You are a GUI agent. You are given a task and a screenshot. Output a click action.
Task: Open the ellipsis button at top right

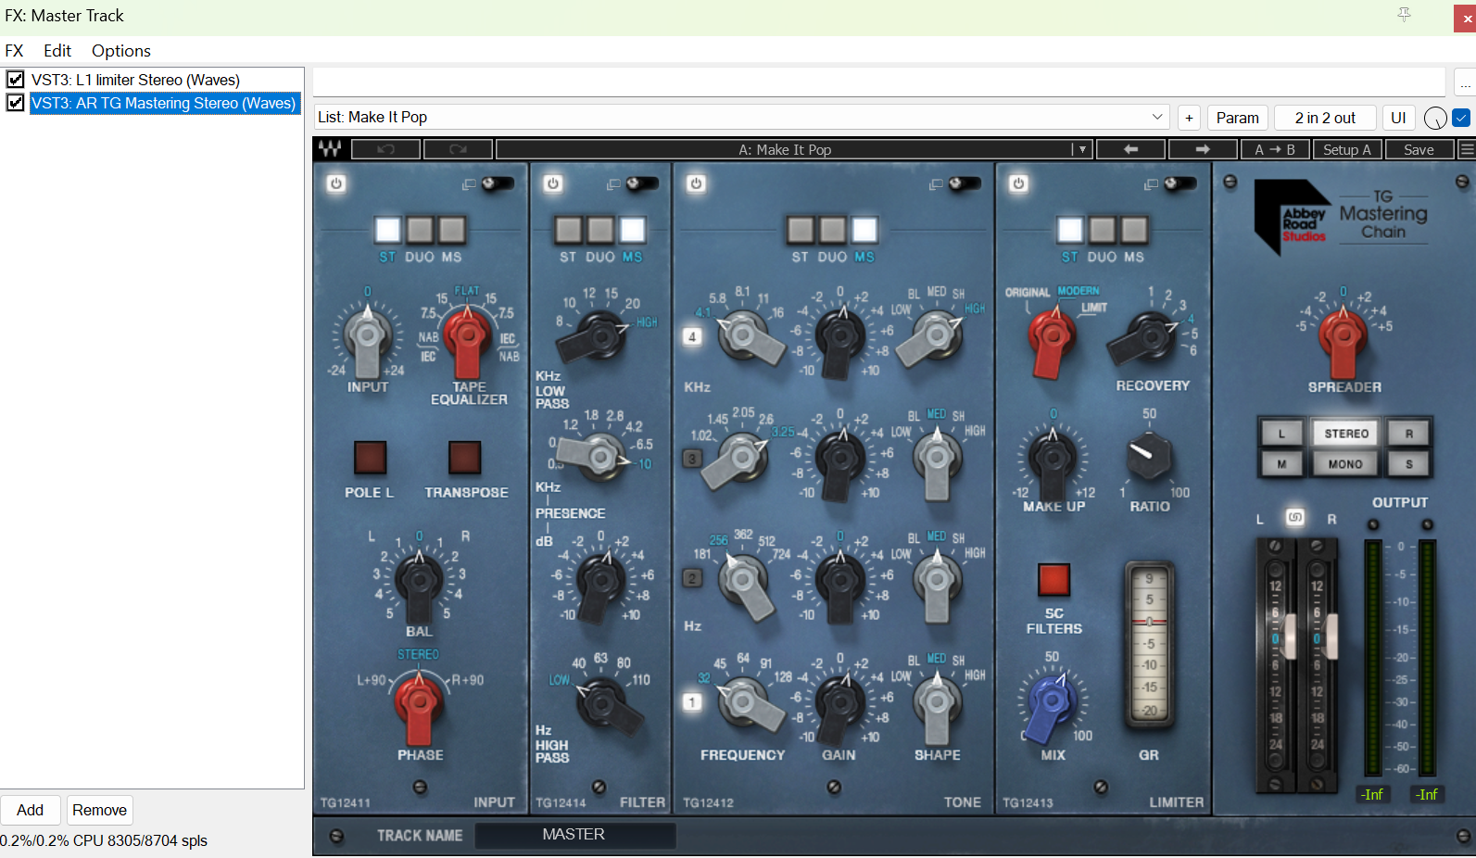1465,82
